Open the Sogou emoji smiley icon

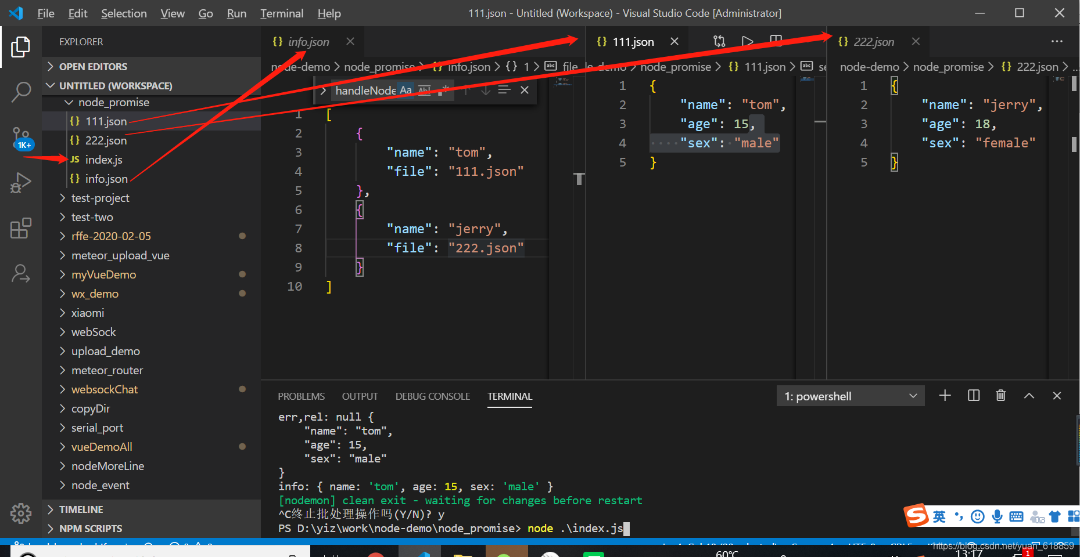[x=978, y=516]
